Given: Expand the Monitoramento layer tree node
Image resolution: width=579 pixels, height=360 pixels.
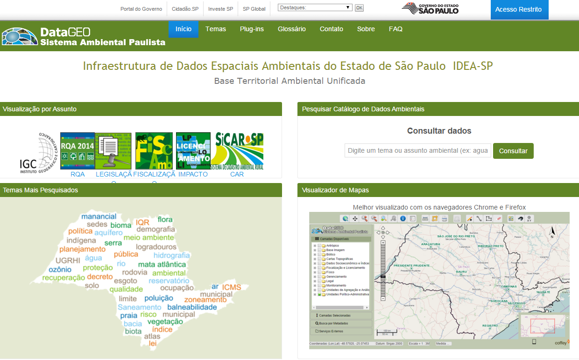Looking at the screenshot, I should click(315, 285).
